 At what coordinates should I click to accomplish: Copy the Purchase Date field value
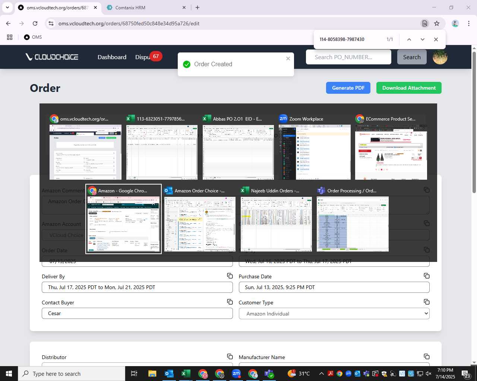(x=427, y=276)
